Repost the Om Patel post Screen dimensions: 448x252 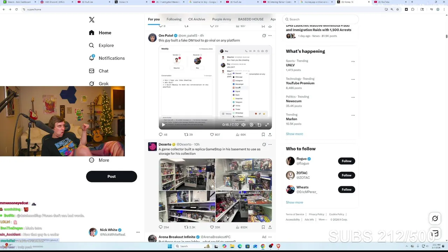188,134
